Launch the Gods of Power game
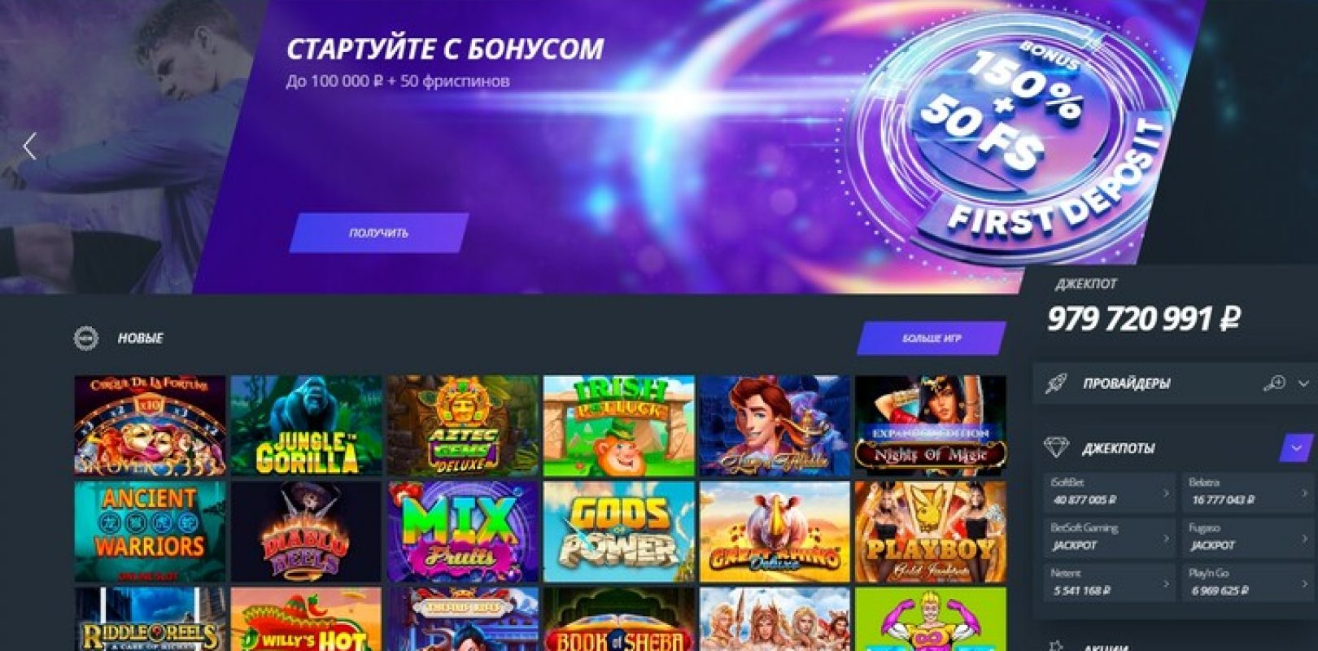Screen dimensions: 1318x651 pyautogui.click(x=618, y=531)
